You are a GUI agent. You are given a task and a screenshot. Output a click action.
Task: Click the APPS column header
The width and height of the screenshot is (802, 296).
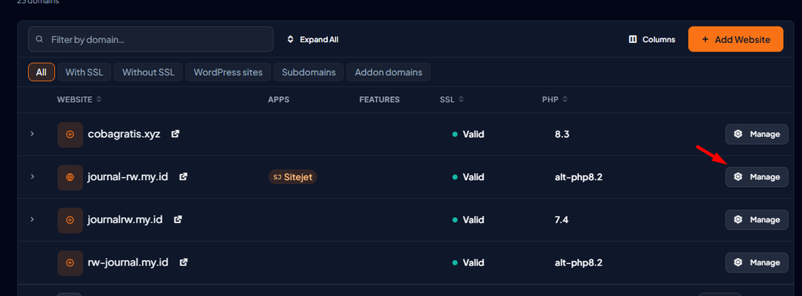tap(279, 99)
